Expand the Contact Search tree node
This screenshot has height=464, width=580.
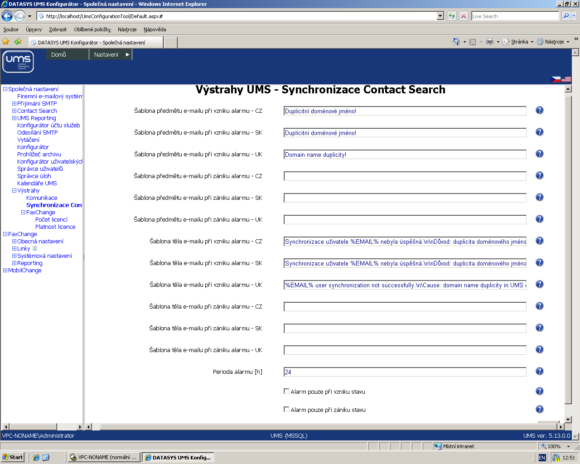pyautogui.click(x=14, y=111)
